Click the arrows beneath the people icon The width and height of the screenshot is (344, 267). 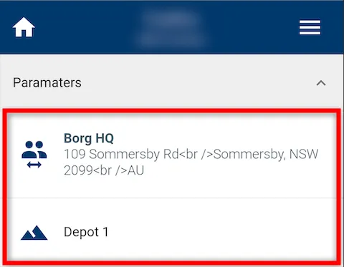point(34,165)
